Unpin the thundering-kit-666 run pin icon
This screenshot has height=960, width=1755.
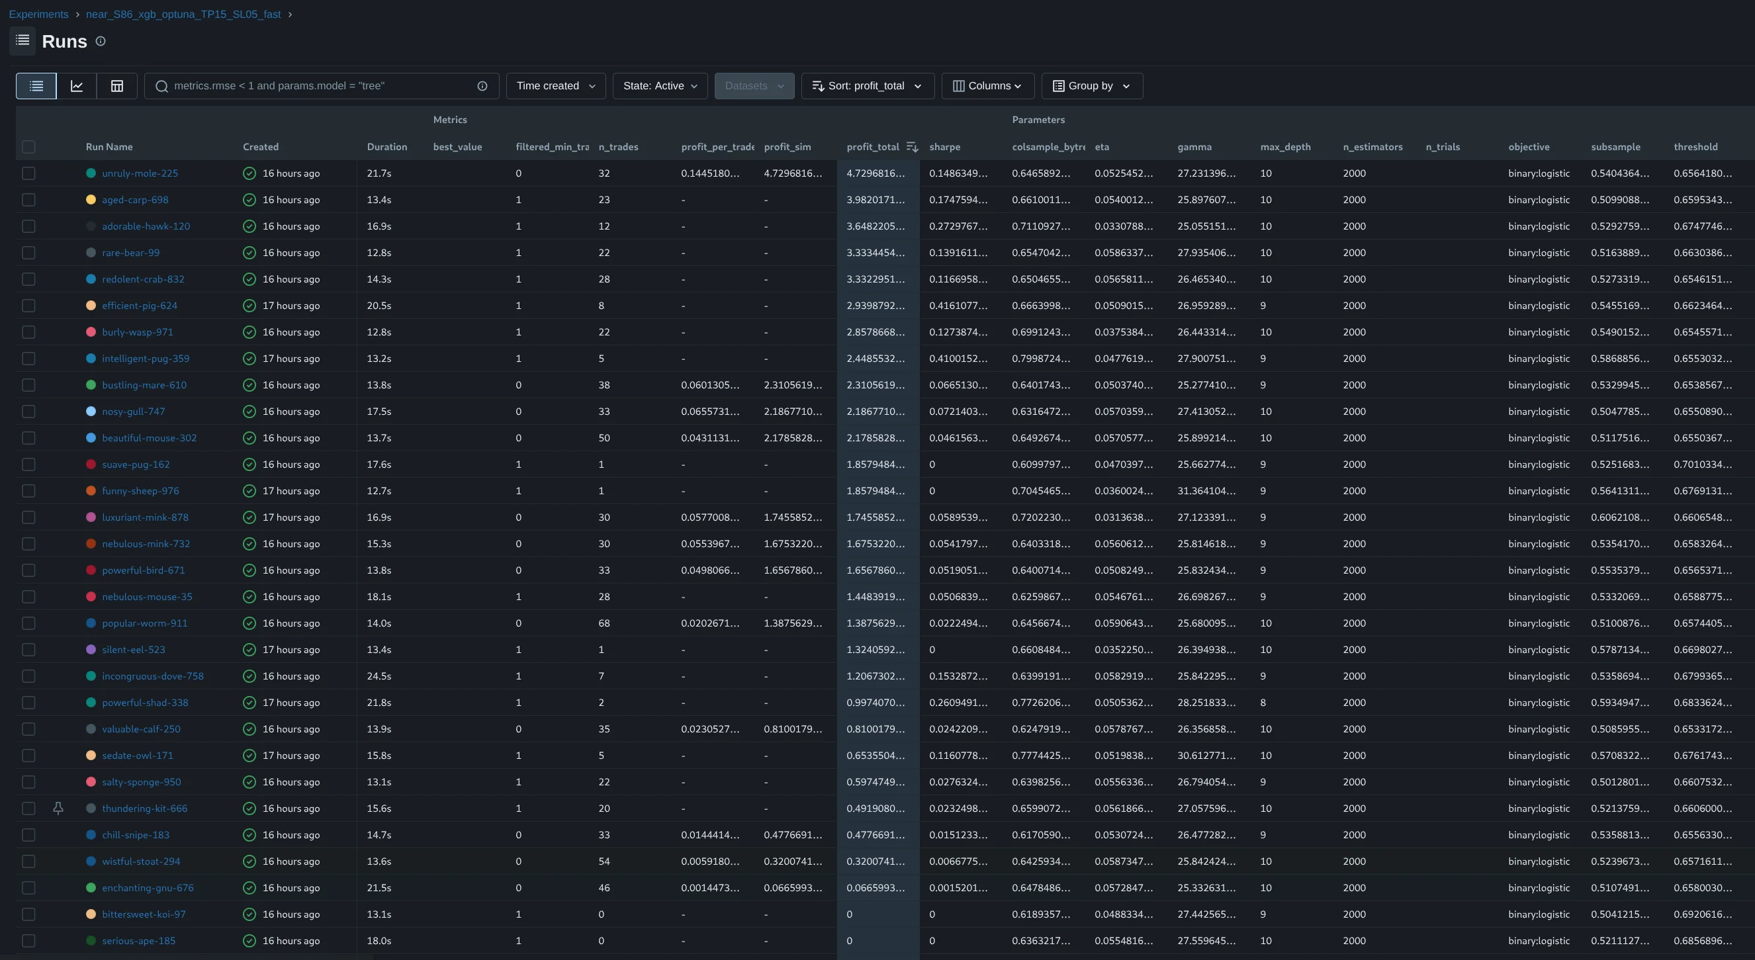(x=58, y=808)
